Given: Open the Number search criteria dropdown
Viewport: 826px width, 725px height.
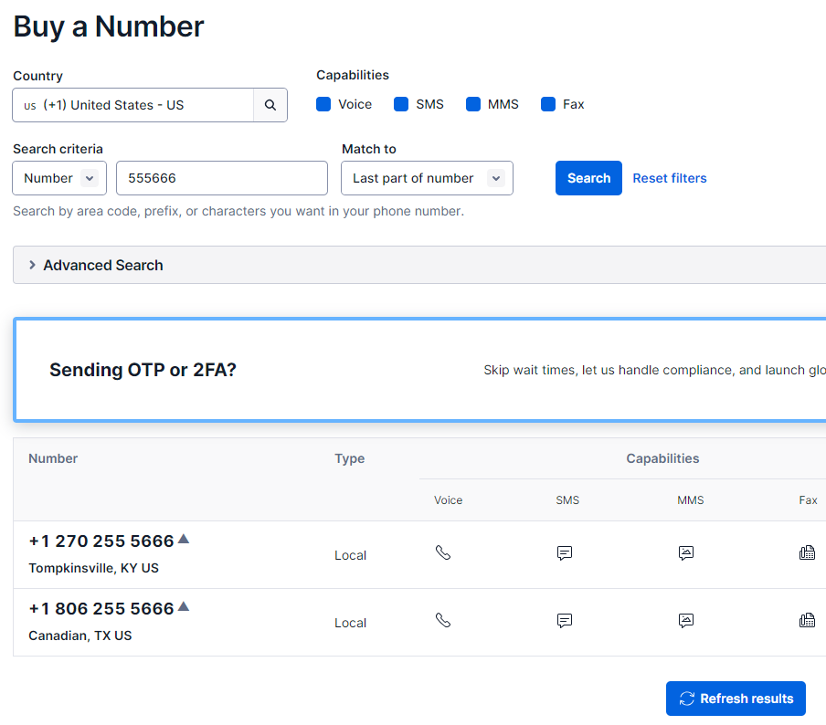Looking at the screenshot, I should coord(59,178).
